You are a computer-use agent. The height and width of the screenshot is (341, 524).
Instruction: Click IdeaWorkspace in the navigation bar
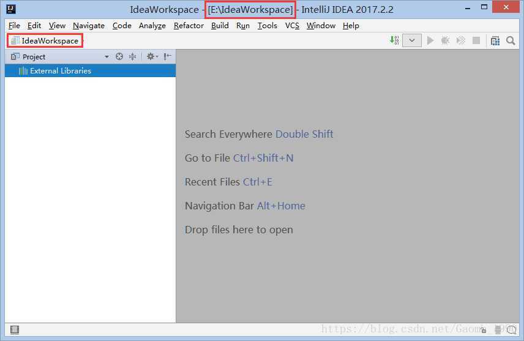tap(45, 41)
